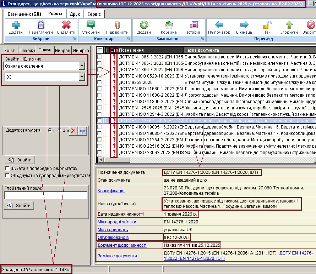Click Знайти button under Глобальний пошук
The image size is (316, 274).
click(x=20, y=205)
